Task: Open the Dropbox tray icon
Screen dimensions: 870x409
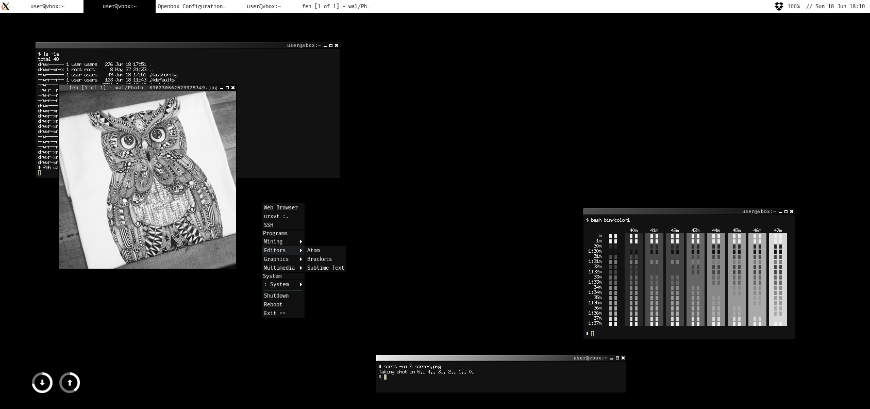Action: click(x=779, y=6)
